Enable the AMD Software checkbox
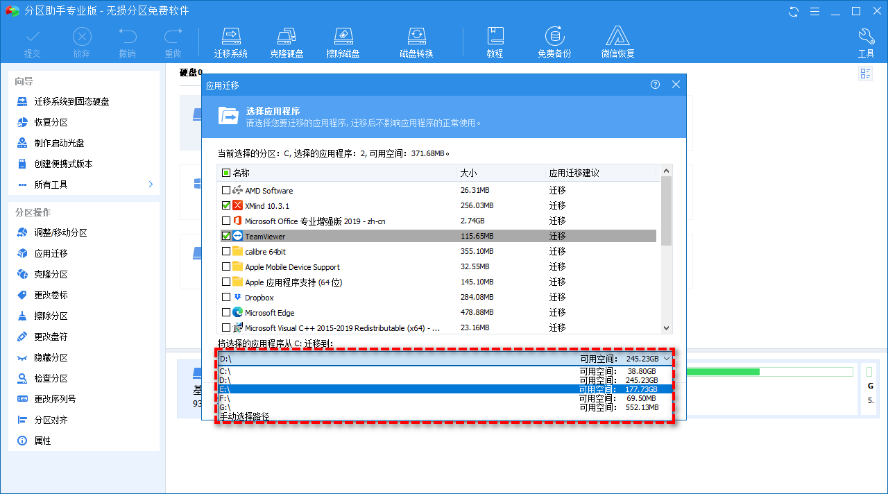 pyautogui.click(x=226, y=191)
